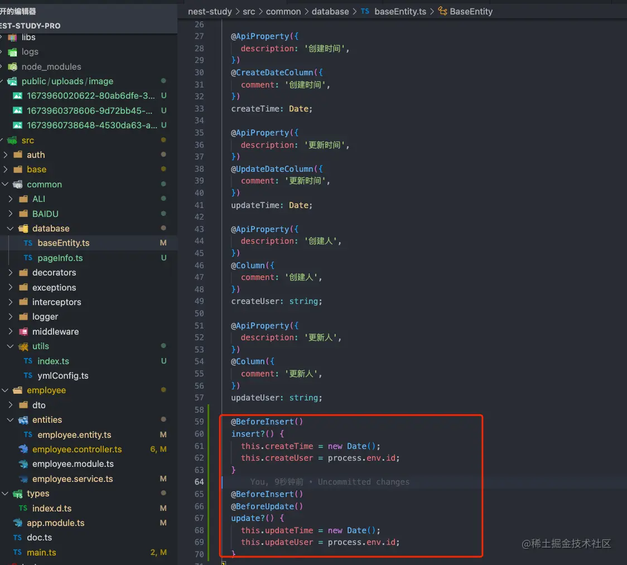The width and height of the screenshot is (627, 565).
Task: Click the auth folder icon
Action: tap(18, 154)
